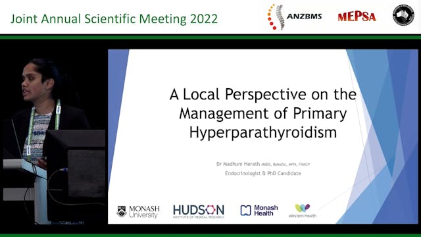Click the round black Australia map emblem
The image size is (421, 237).
coord(403,15)
